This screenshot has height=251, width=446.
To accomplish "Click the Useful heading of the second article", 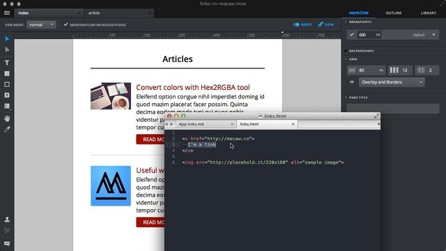I will point(151,170).
